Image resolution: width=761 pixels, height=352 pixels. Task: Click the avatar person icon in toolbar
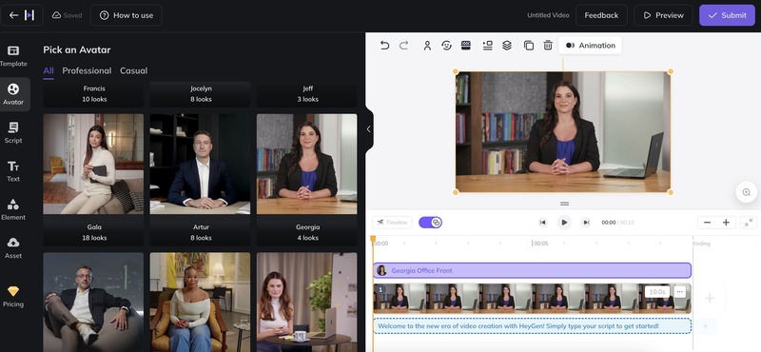[427, 46]
